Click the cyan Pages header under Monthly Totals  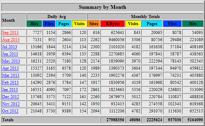pos(152,24)
